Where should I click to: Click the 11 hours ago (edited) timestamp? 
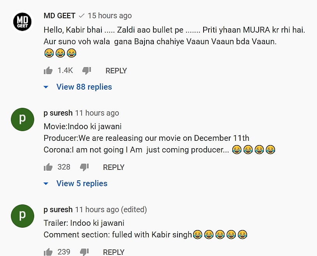111,210
